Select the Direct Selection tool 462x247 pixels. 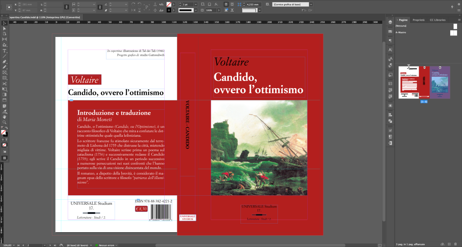5,28
